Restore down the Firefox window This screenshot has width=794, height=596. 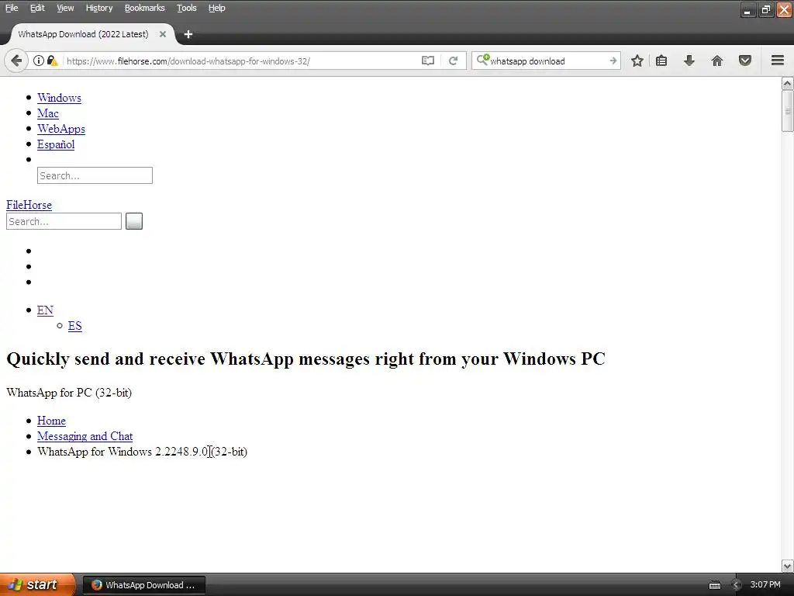click(x=765, y=9)
